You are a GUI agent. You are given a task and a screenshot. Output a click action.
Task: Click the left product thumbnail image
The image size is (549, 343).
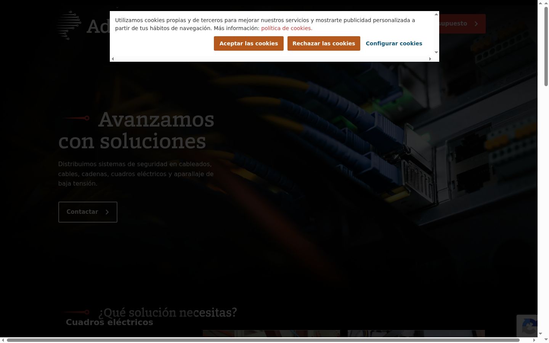tap(271, 333)
